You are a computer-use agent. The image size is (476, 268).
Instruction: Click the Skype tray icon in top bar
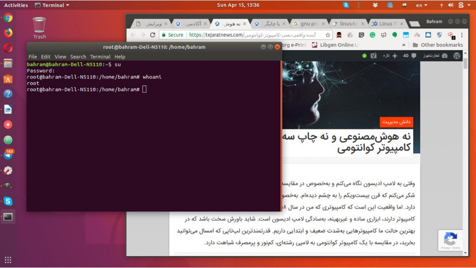click(346, 5)
